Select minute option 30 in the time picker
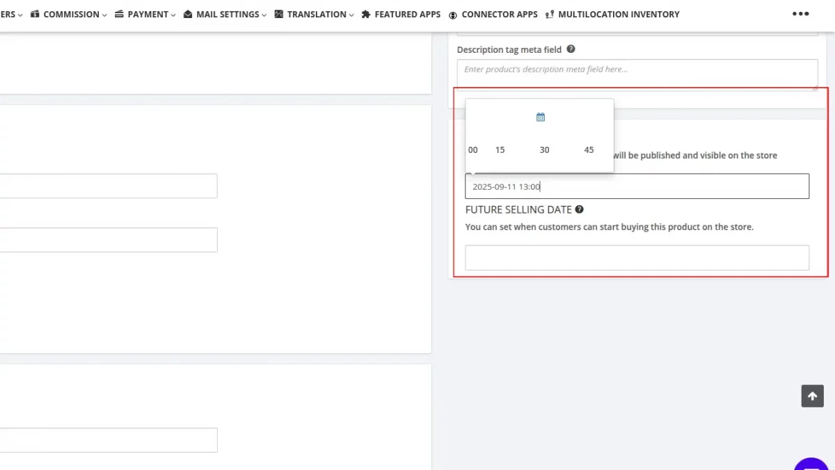The height and width of the screenshot is (470, 835). coord(544,149)
